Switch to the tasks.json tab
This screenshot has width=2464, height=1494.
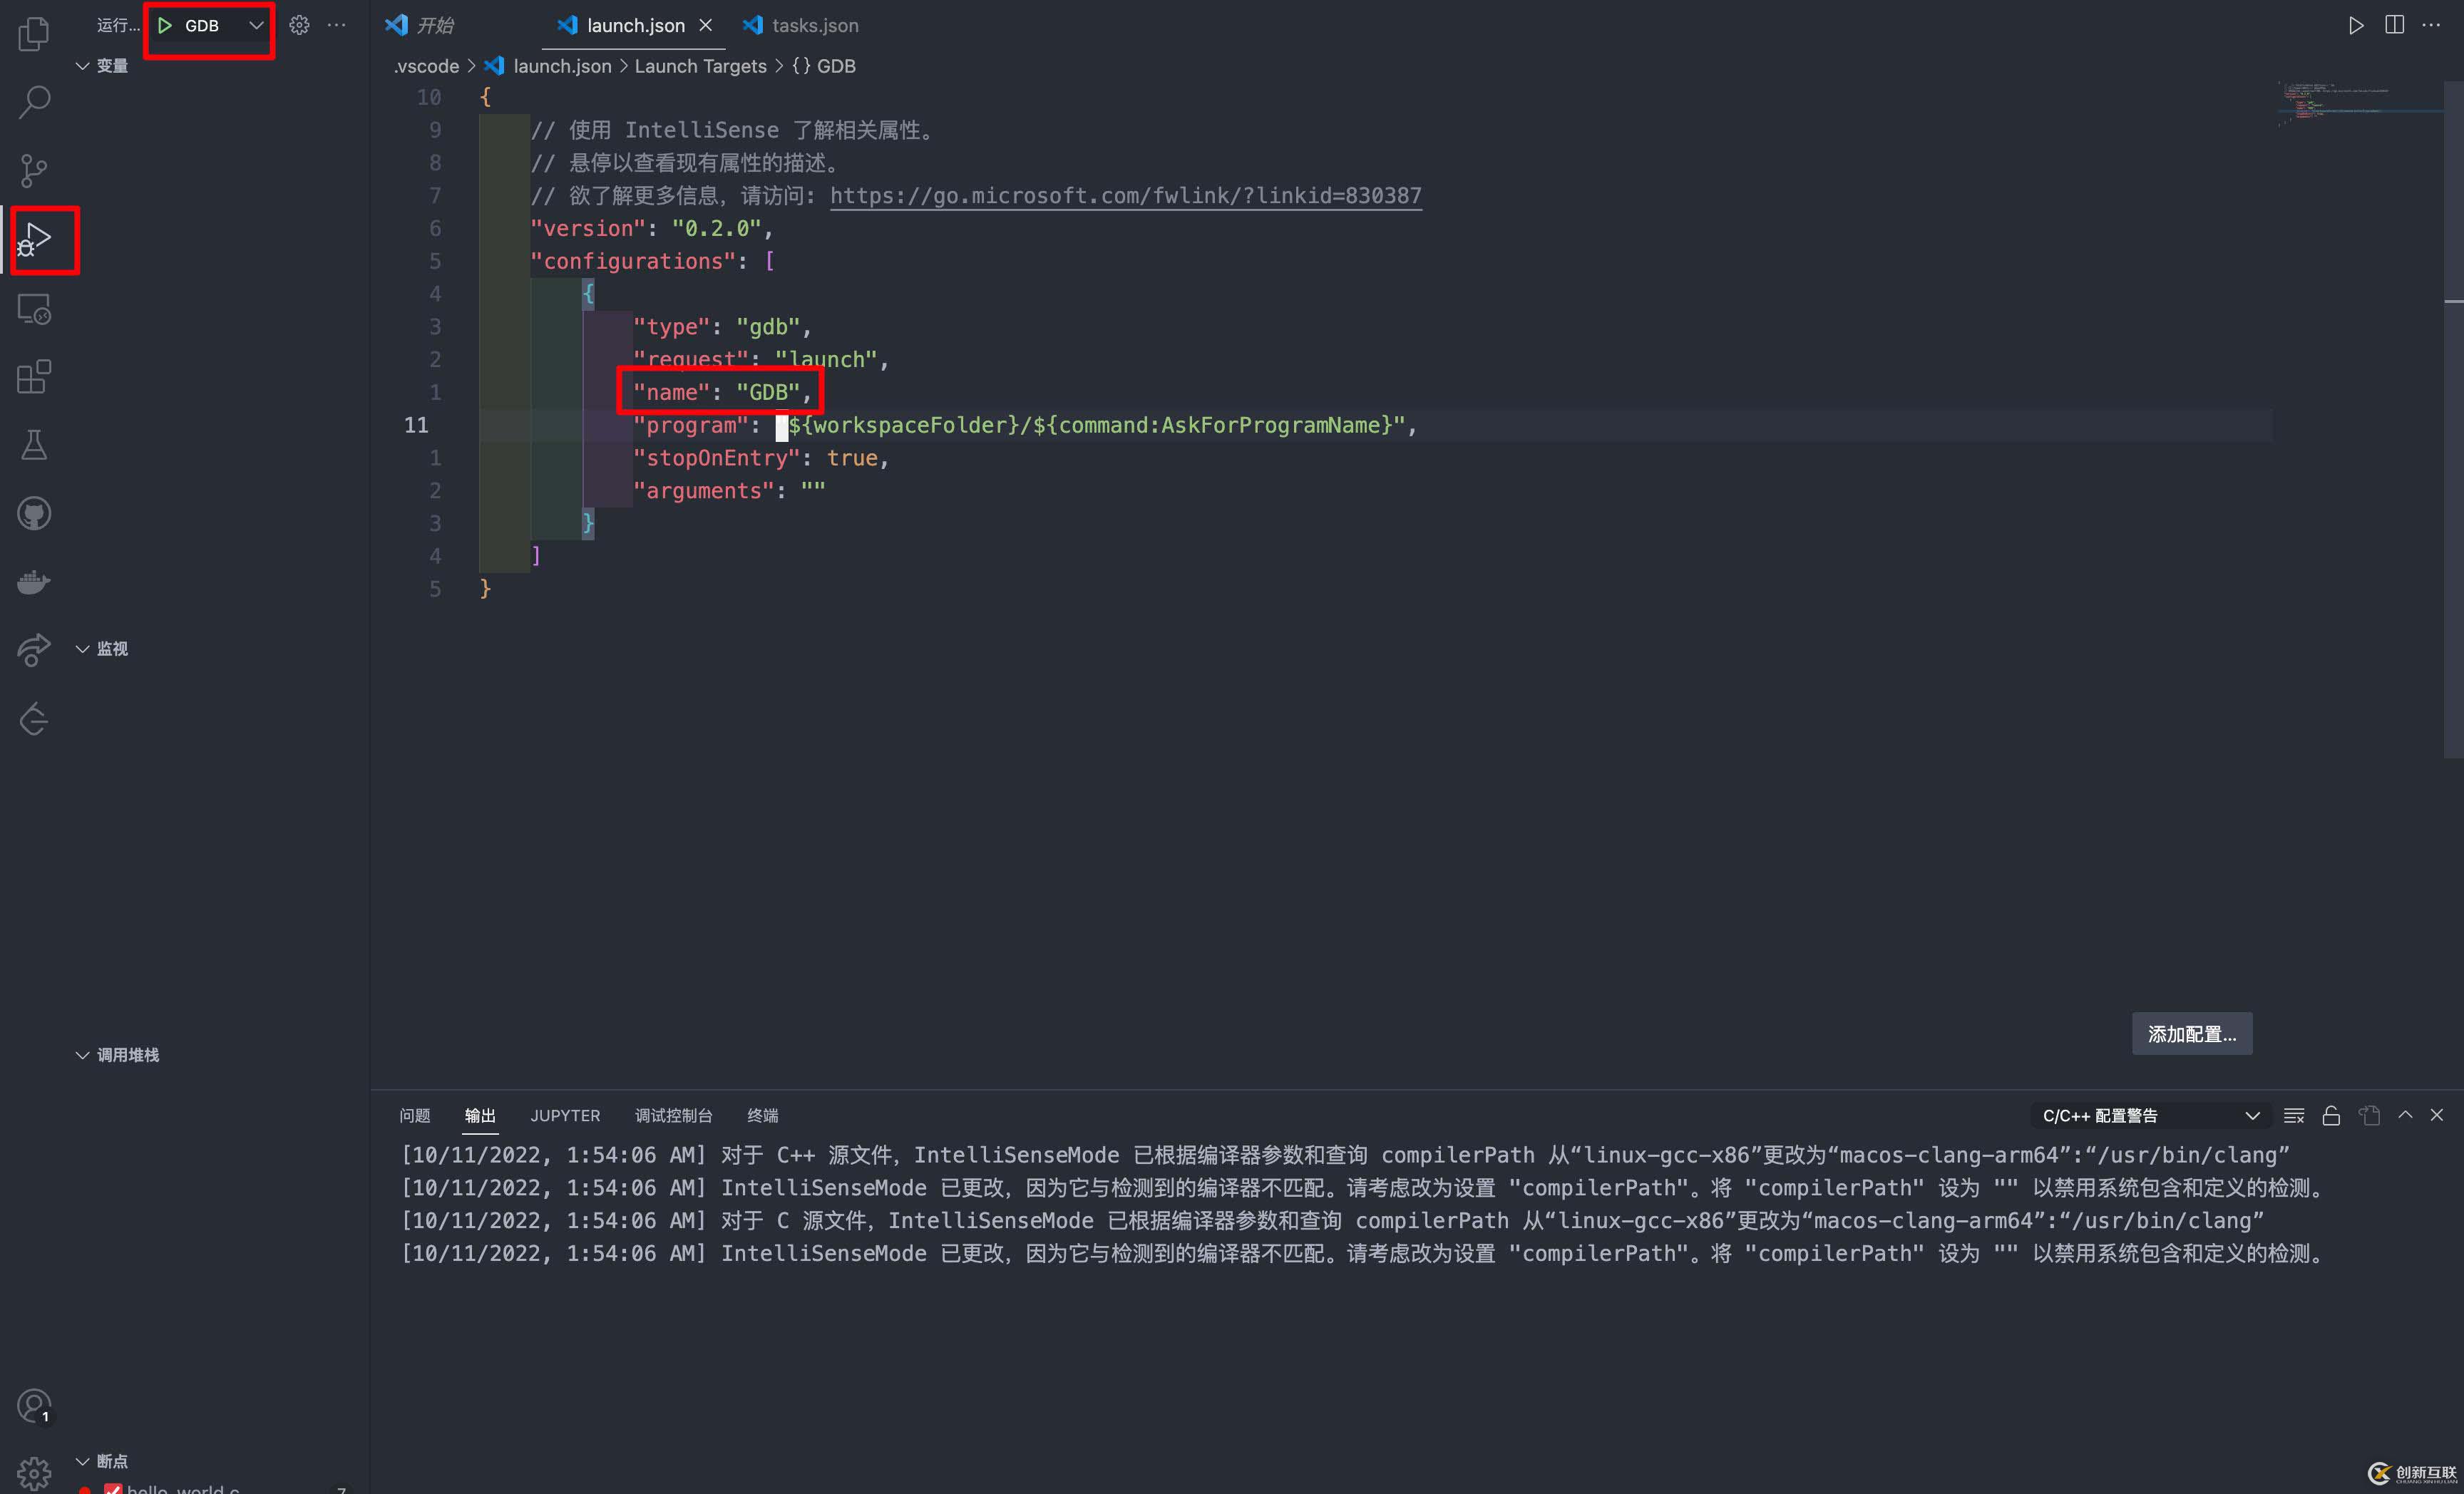pos(801,25)
